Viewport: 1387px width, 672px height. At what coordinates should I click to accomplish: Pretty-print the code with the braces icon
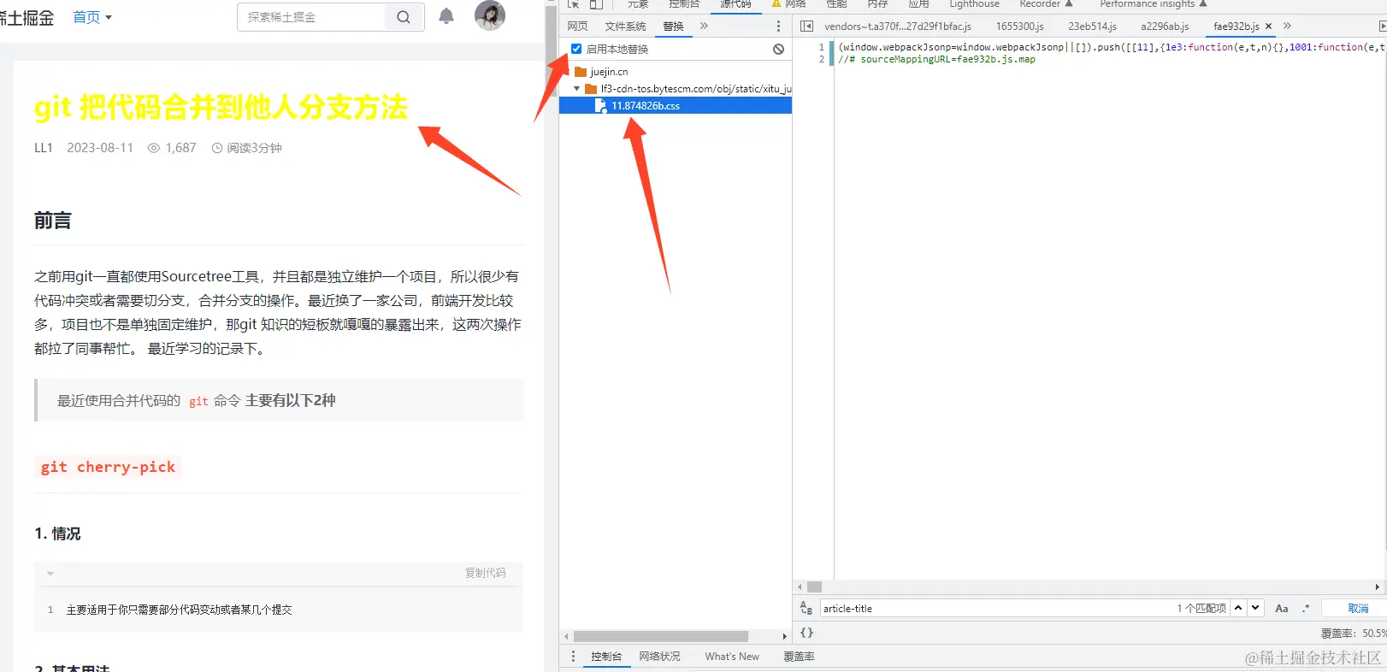806,633
